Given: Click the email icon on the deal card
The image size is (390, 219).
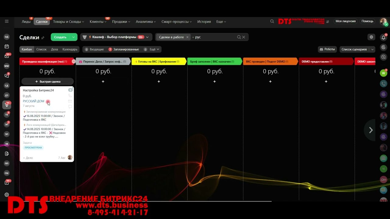Looking at the screenshot, I should 70,101.
